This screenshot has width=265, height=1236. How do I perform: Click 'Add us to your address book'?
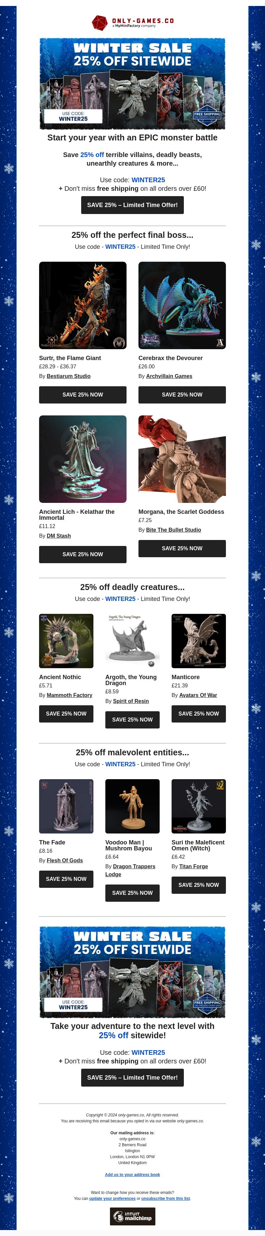tap(132, 1174)
